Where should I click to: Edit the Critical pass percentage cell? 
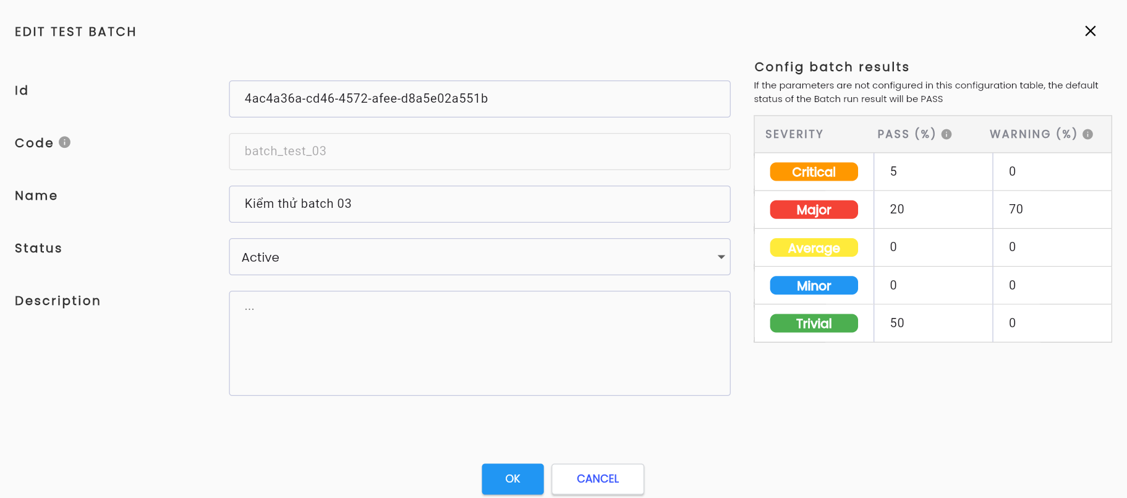tap(933, 171)
